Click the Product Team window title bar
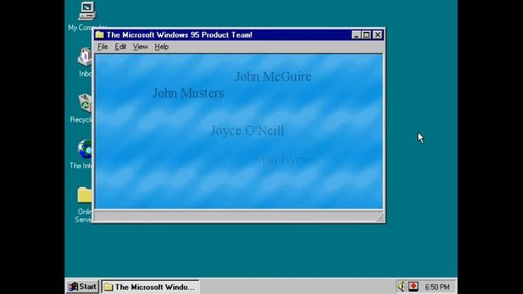The image size is (523, 294). tap(239, 34)
